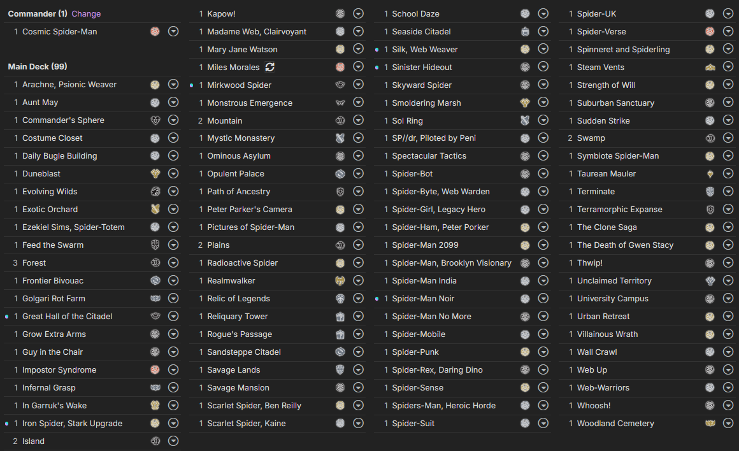Select the SP//dr, Piloted by Peni card
The height and width of the screenshot is (451, 739).
(x=434, y=138)
